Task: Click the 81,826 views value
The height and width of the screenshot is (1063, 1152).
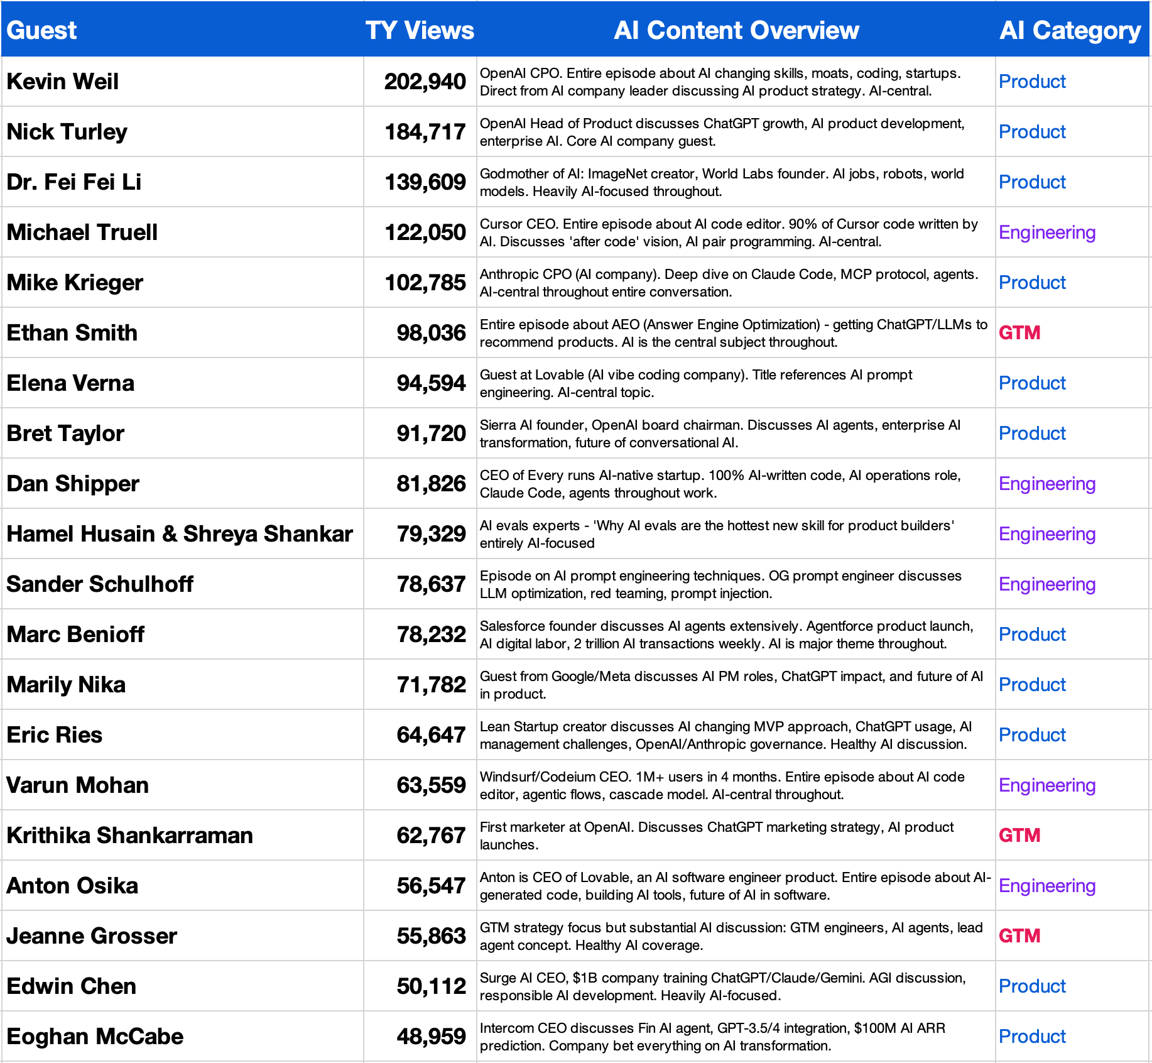Action: (x=432, y=484)
